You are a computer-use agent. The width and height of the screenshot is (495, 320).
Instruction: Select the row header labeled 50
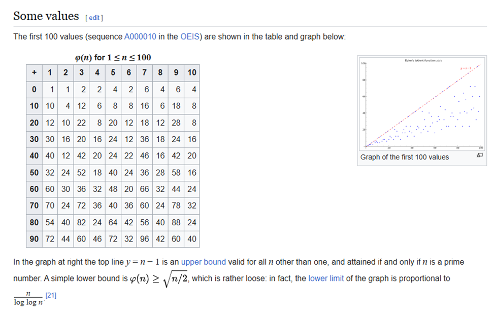click(x=34, y=173)
